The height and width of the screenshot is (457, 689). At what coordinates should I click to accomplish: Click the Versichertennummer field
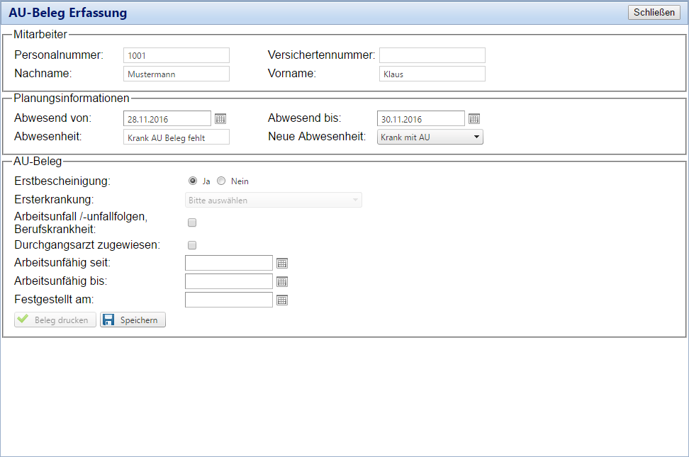tap(432, 55)
